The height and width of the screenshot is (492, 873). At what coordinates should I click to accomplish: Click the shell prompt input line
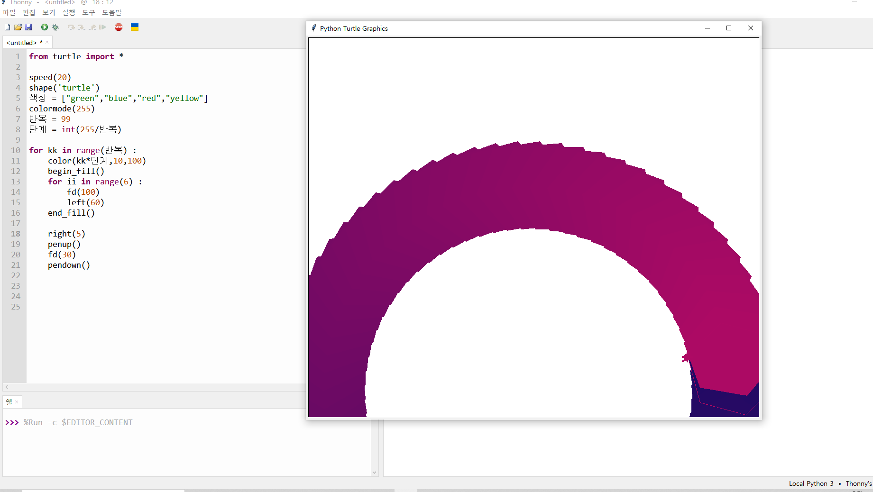pos(187,422)
